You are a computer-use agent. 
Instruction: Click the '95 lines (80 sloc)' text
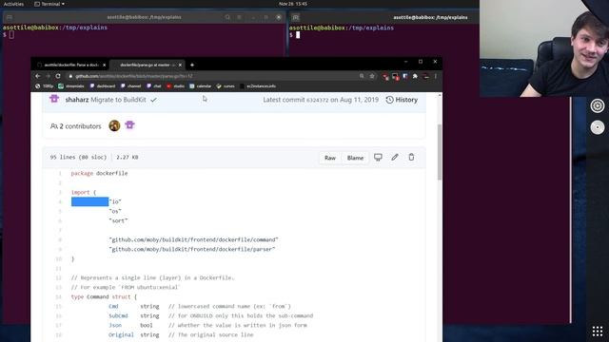pyautogui.click(x=78, y=158)
